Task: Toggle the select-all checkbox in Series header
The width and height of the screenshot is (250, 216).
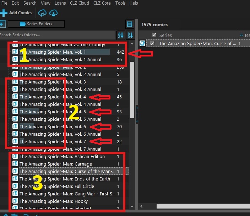Action: [x=154, y=35]
